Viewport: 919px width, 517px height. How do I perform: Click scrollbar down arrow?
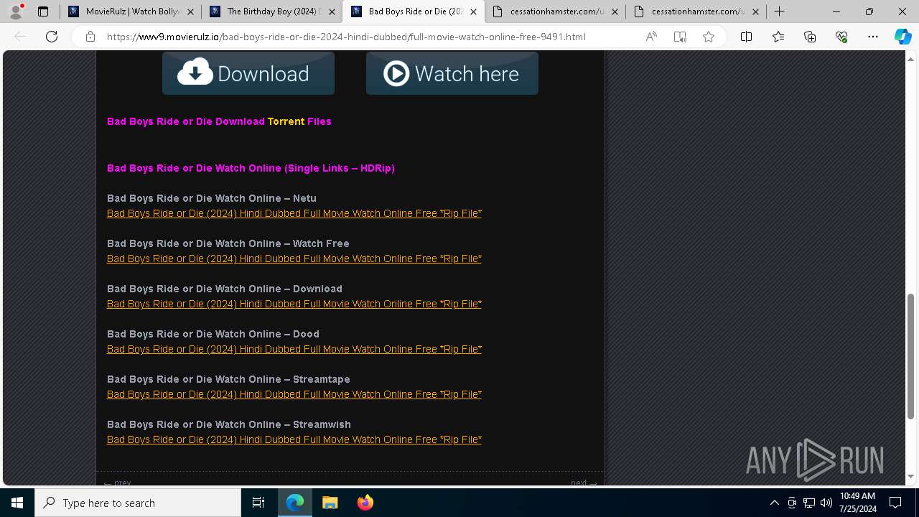click(x=911, y=477)
